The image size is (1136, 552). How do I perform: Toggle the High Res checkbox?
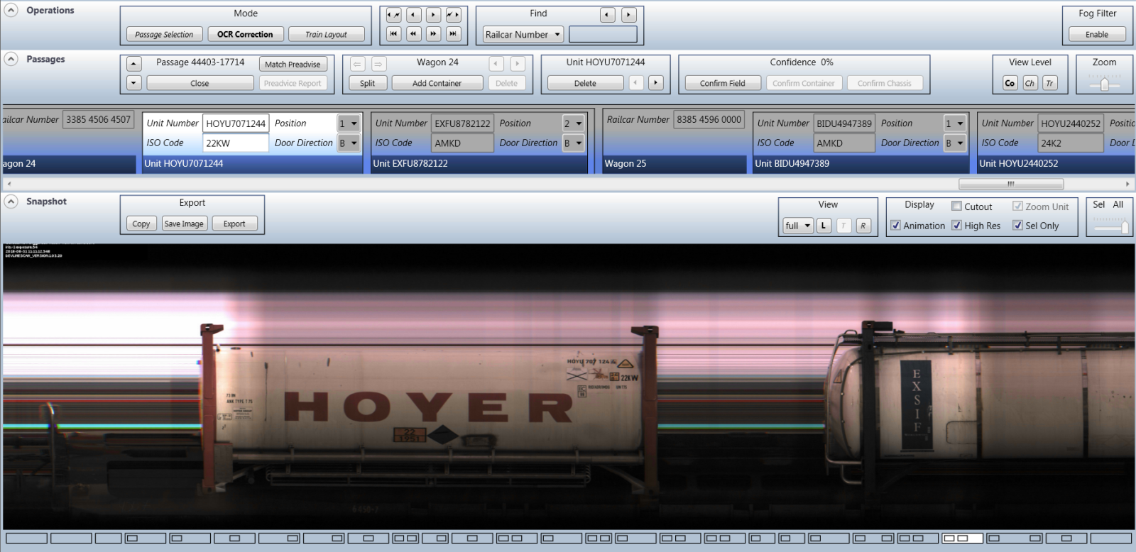coord(957,226)
